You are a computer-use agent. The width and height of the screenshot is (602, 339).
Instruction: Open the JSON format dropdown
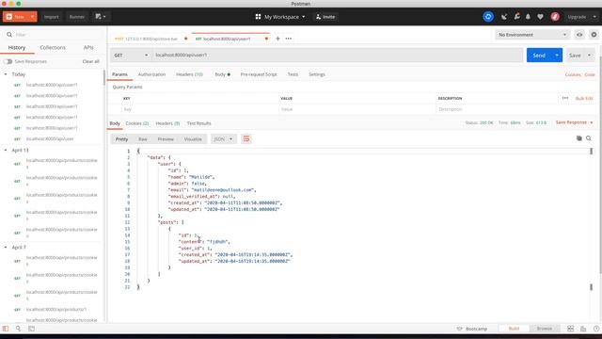click(x=224, y=138)
